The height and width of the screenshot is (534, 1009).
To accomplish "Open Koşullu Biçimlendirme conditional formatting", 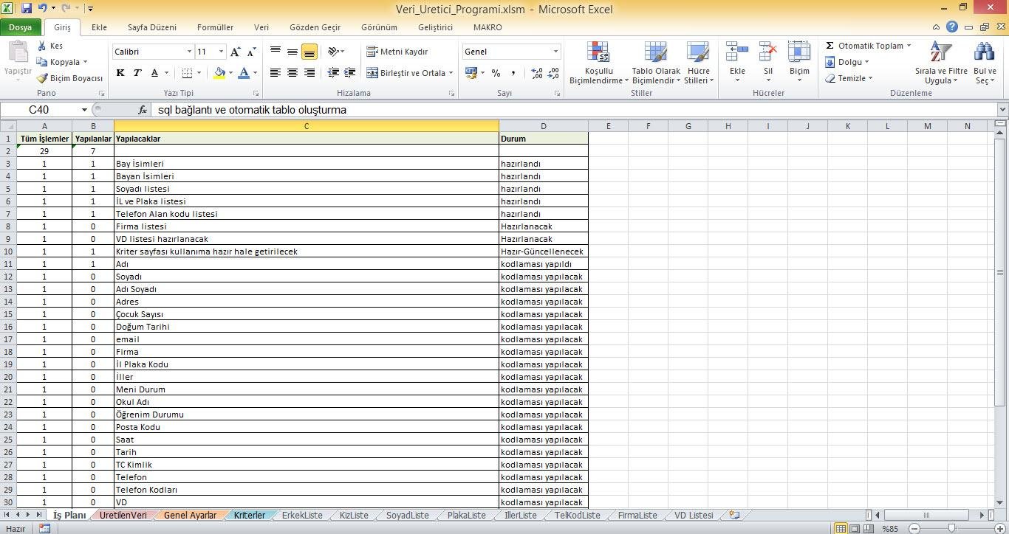I will point(598,63).
